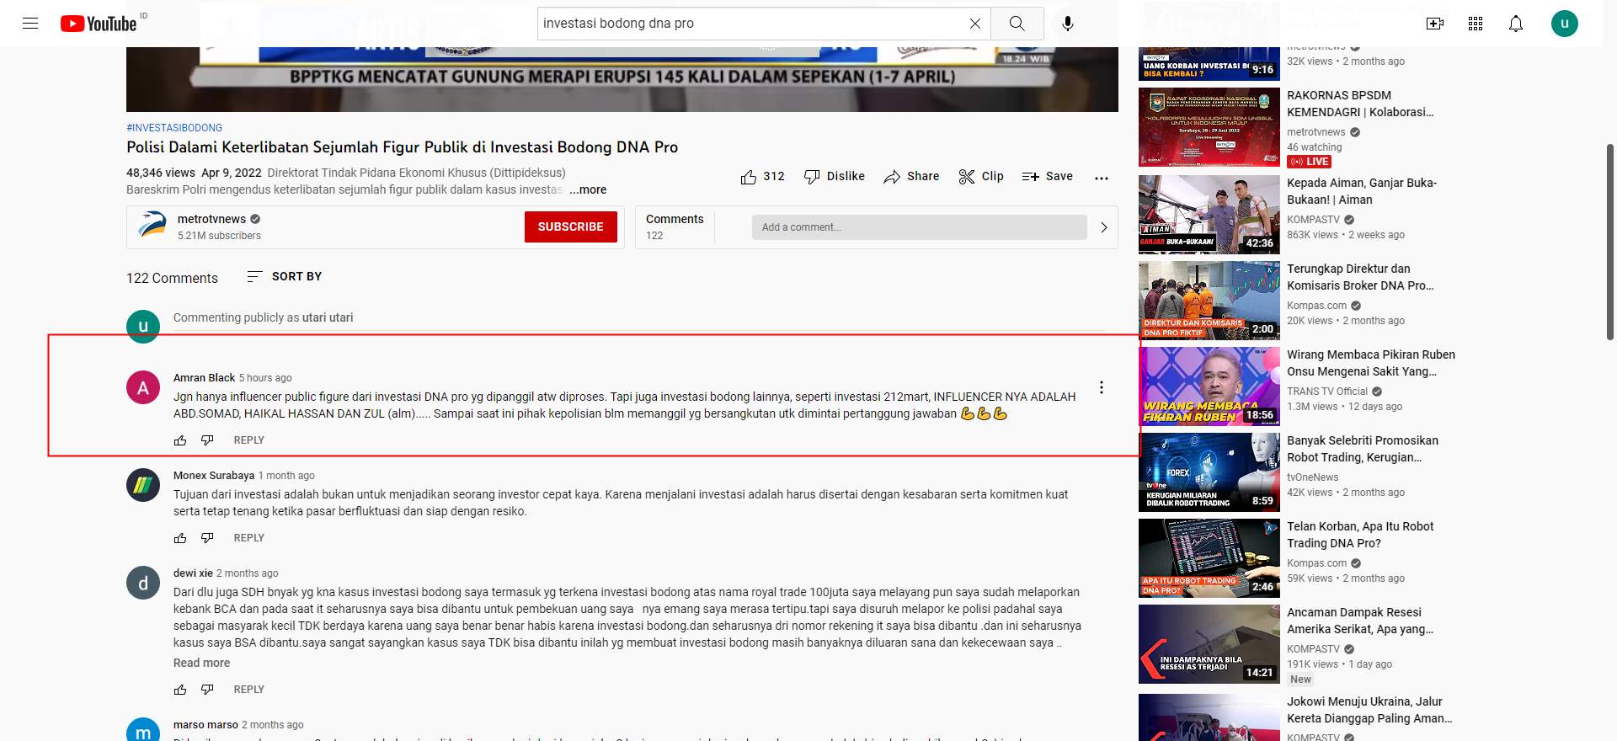
Task: Click the LIVE badge on RAKORNAS video
Action: pos(1310,162)
